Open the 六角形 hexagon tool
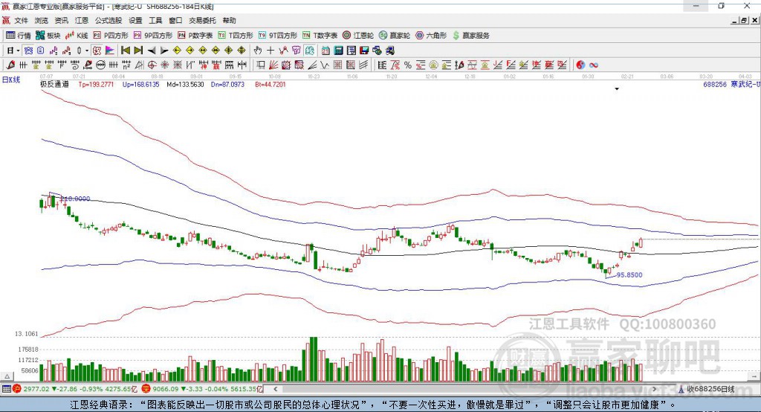 coord(431,36)
